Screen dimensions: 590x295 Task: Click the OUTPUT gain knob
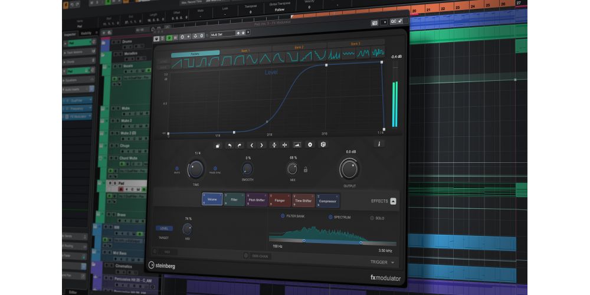click(349, 169)
